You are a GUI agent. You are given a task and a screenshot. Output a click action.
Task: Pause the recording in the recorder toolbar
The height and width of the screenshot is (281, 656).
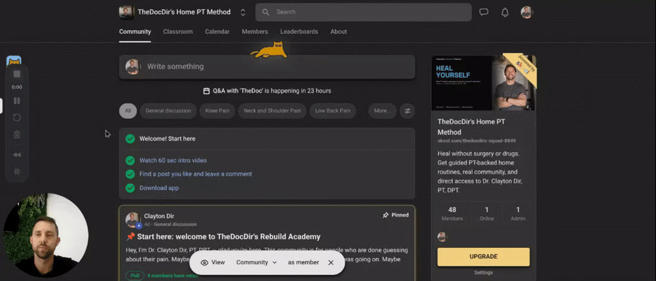[x=17, y=101]
